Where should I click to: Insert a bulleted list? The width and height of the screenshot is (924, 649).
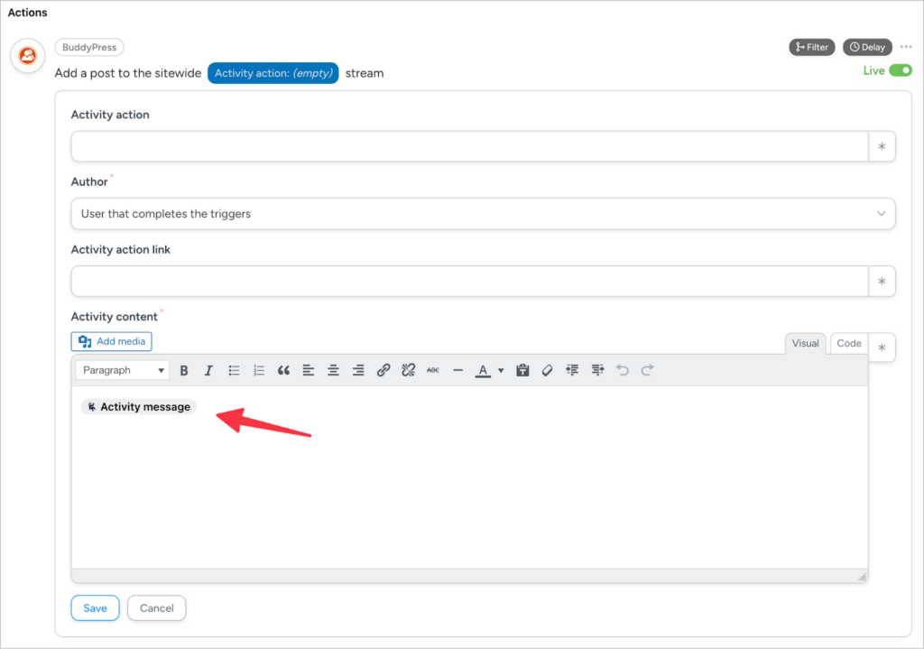(x=234, y=370)
